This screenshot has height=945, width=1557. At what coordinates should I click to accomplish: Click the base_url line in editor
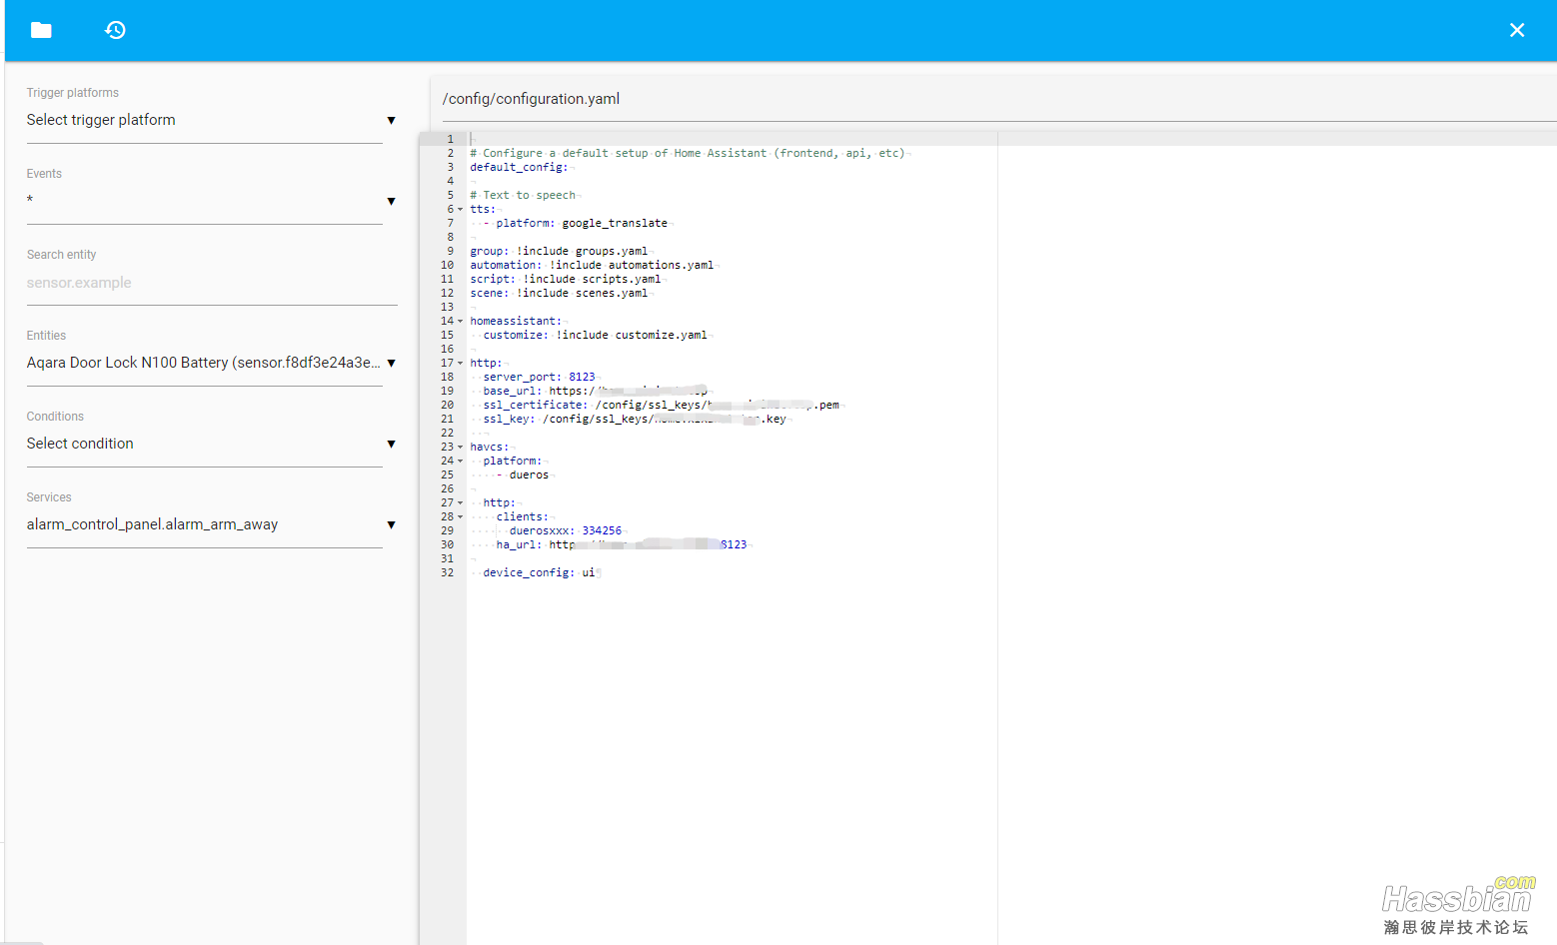pos(596,392)
